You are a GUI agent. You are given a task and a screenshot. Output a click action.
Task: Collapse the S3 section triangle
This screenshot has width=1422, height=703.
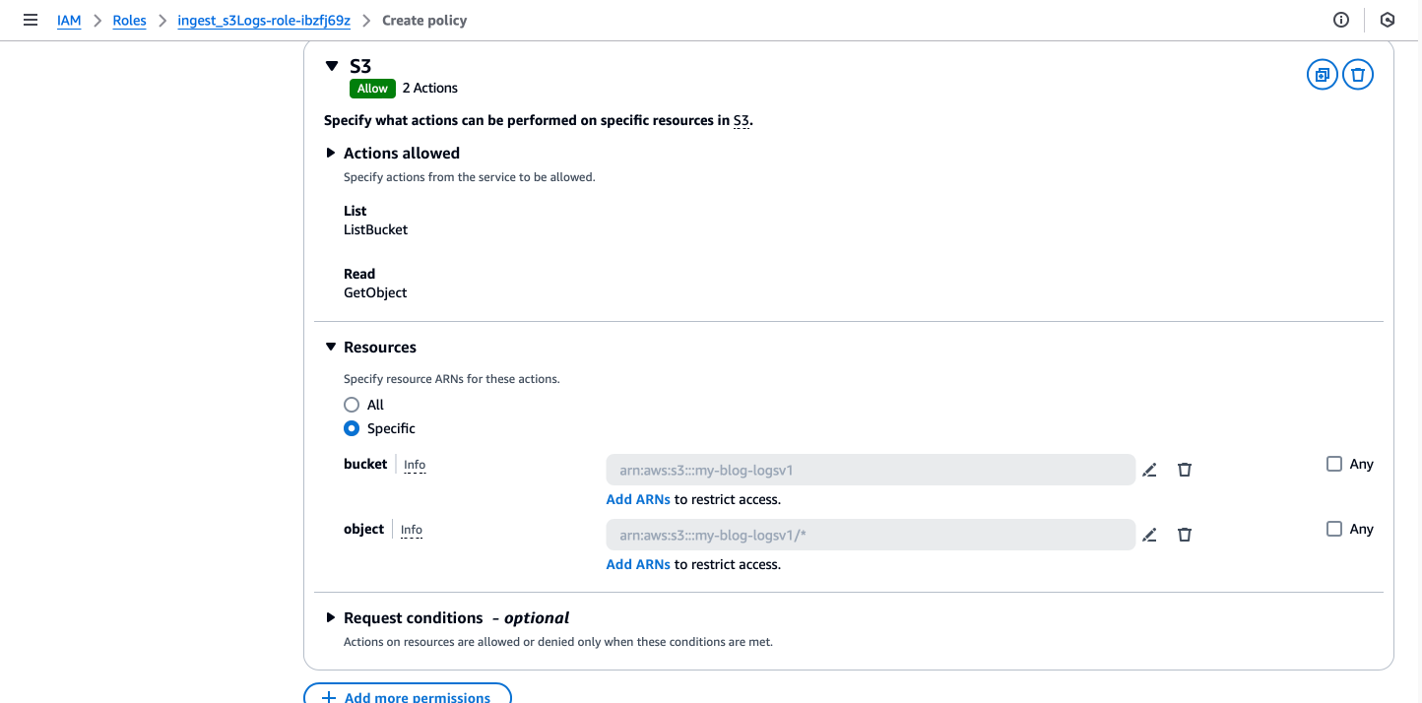point(332,66)
